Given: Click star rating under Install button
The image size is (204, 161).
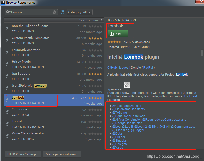Looking at the screenshot, I should [x=115, y=42].
